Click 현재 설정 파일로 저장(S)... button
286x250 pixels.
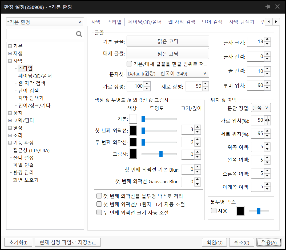click(68, 242)
